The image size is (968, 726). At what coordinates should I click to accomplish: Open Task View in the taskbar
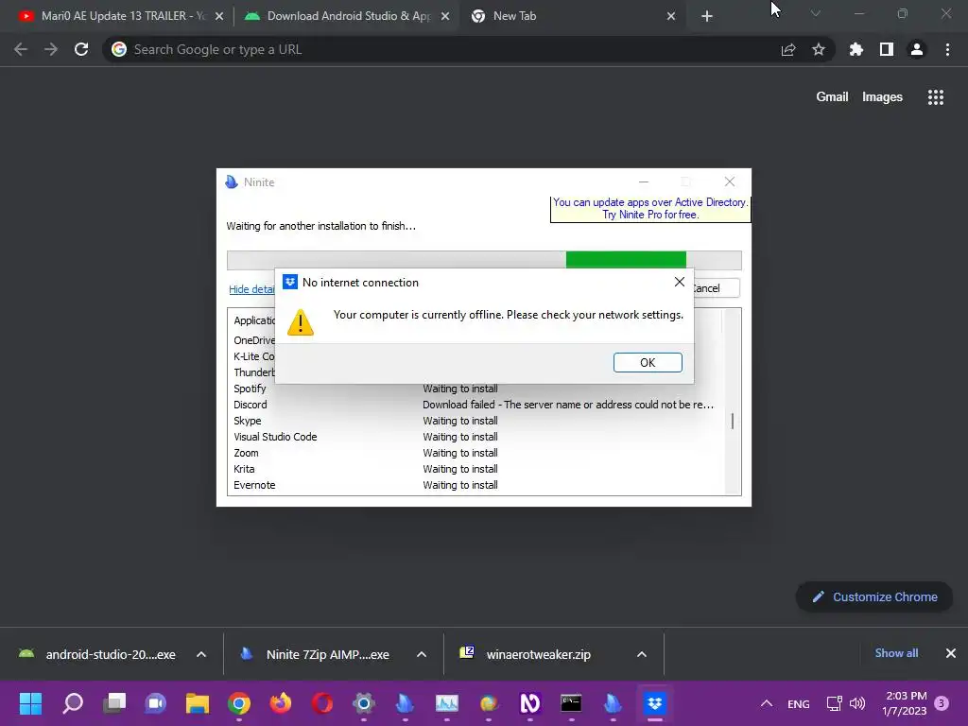114,703
